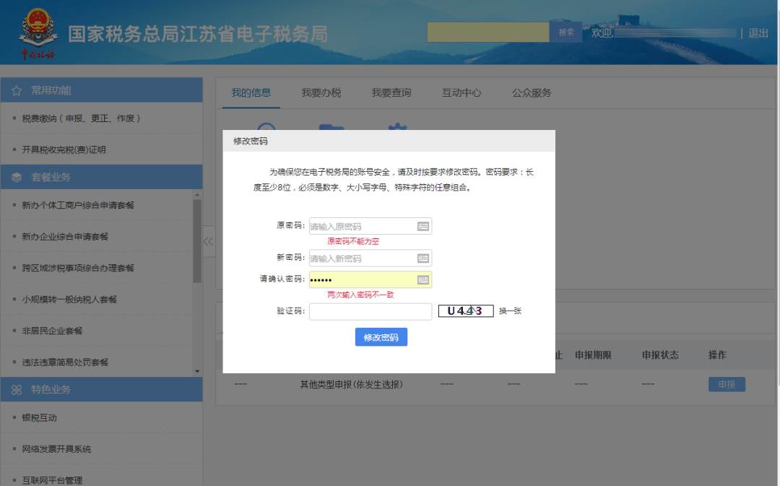The height and width of the screenshot is (486, 780).
Task: Click the star icon beside 常用功能
Action: pos(17,90)
